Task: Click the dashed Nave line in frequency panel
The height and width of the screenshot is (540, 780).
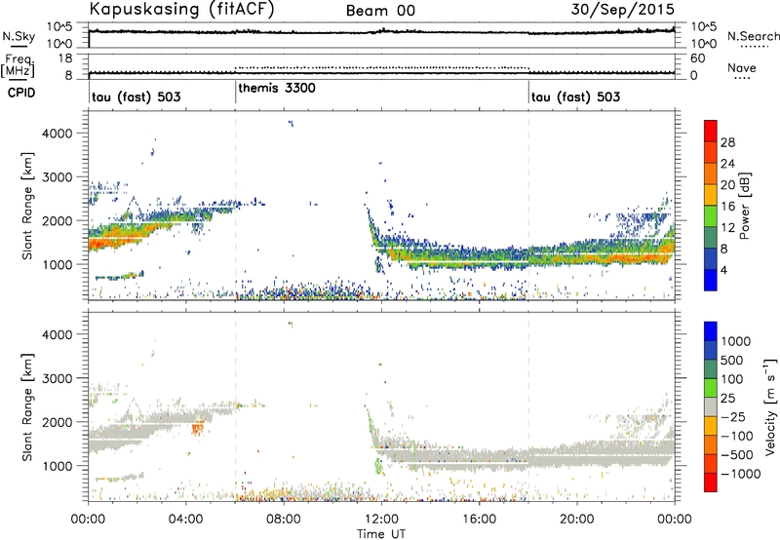Action: tap(381, 67)
